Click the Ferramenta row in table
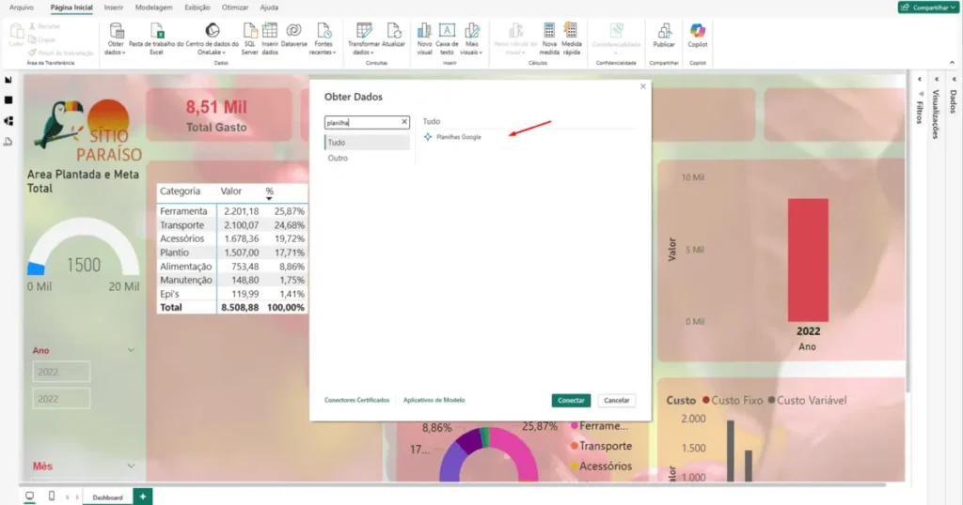 click(x=232, y=211)
